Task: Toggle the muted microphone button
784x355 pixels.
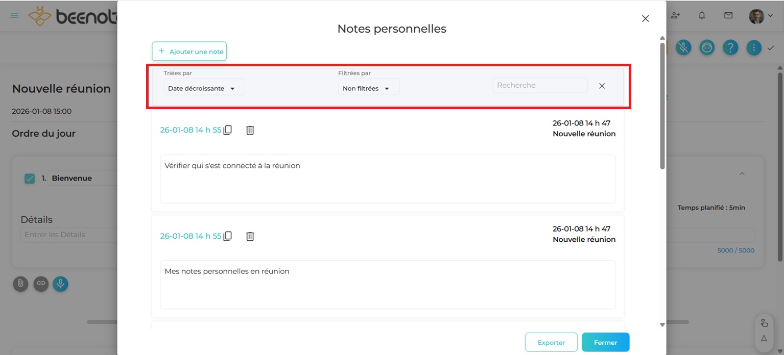Action: tap(683, 48)
